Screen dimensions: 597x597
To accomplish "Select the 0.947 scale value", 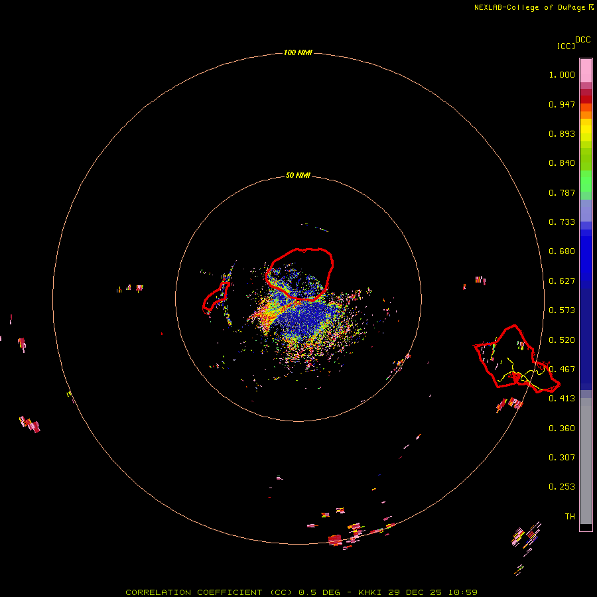I will [x=562, y=104].
